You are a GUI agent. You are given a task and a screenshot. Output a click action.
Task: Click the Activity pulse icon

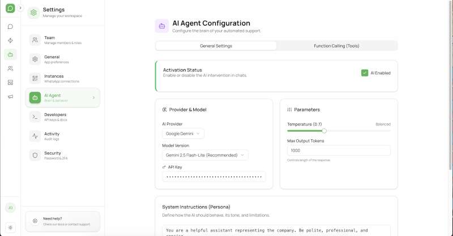click(x=35, y=136)
